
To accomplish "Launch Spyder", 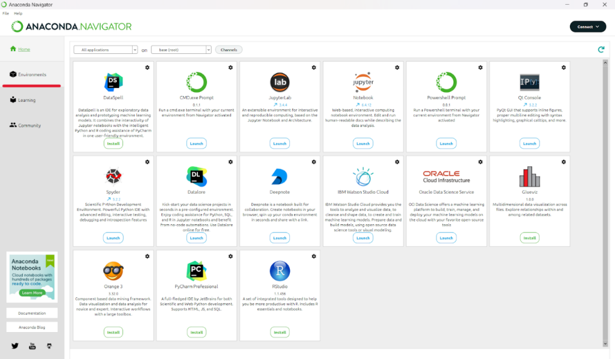I will coord(113,238).
